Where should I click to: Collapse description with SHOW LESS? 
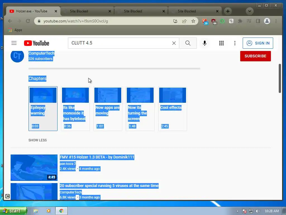[x=38, y=140]
